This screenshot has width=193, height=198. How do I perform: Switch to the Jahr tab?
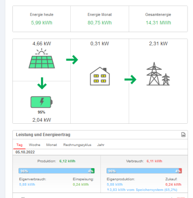tap(101, 145)
